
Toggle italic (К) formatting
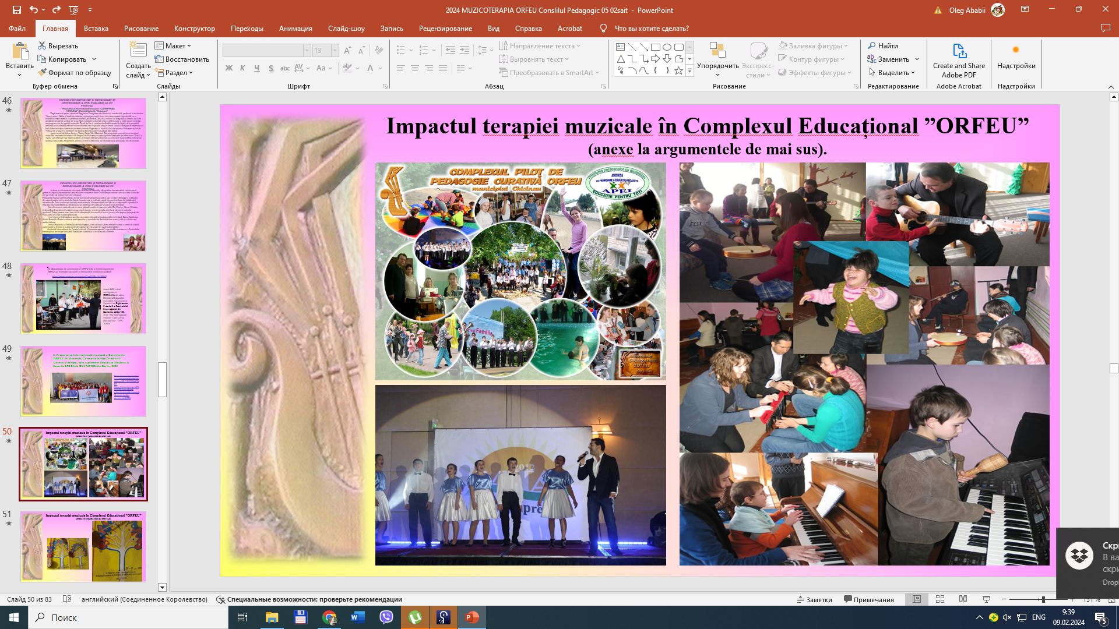[242, 68]
